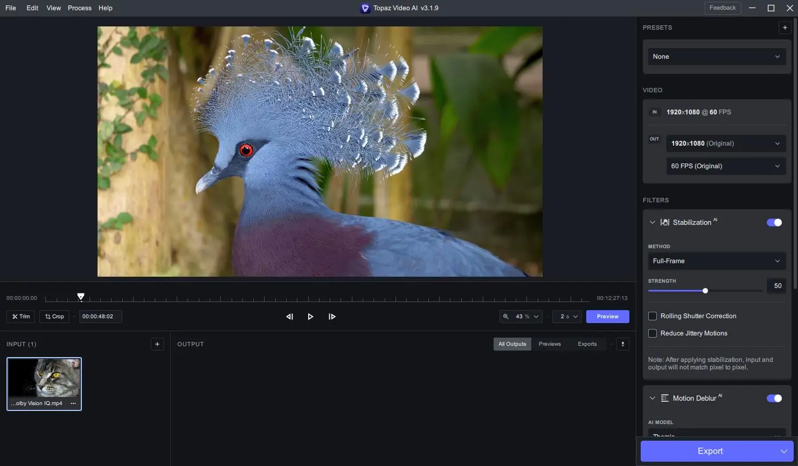The width and height of the screenshot is (798, 466).
Task: Add input video with plus icon
Action: (x=157, y=344)
